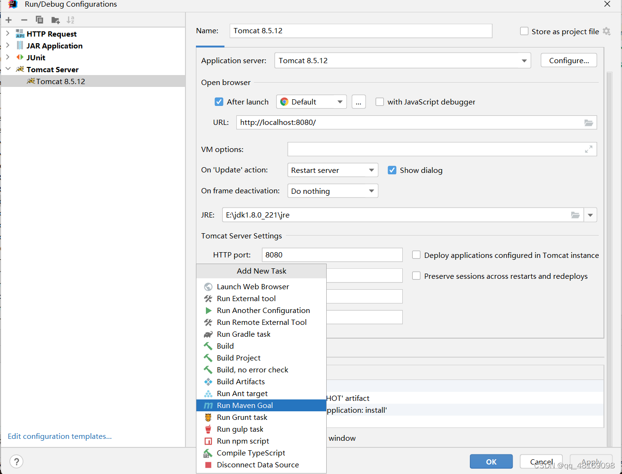Click the Run gulp task cup icon
Image resolution: width=622 pixels, height=474 pixels.
coord(208,429)
